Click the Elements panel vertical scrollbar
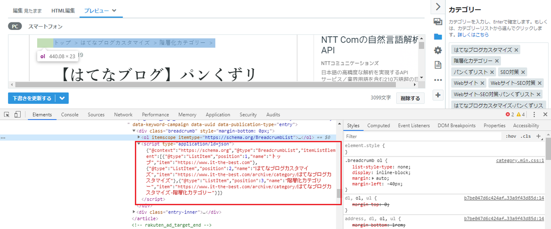 [339, 174]
